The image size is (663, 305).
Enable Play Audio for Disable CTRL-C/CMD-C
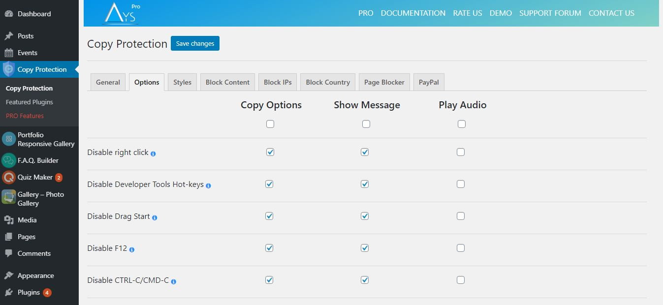pos(460,280)
